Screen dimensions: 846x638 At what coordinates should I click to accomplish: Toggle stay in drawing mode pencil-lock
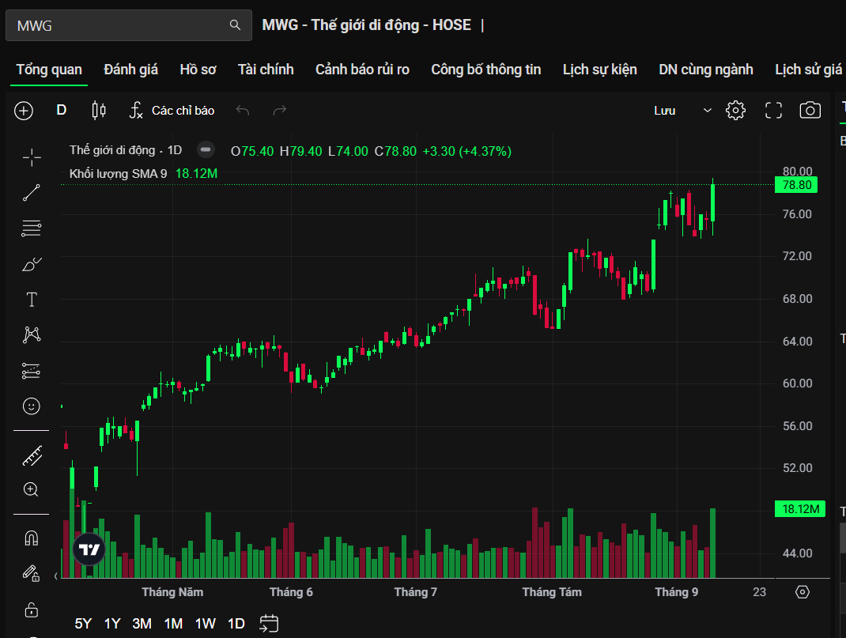(31, 573)
